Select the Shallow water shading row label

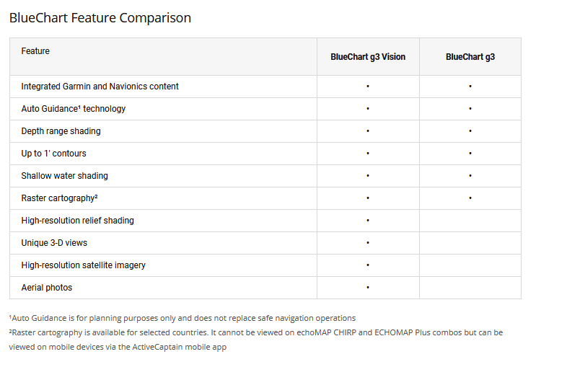tap(64, 176)
